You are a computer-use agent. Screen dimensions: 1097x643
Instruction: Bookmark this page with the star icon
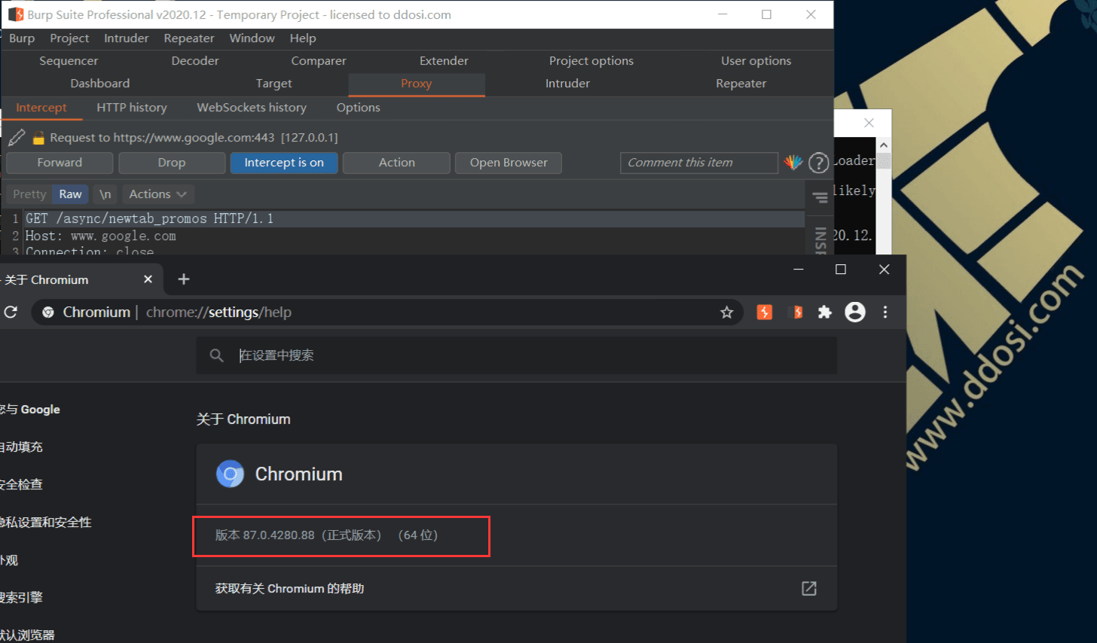(x=726, y=312)
